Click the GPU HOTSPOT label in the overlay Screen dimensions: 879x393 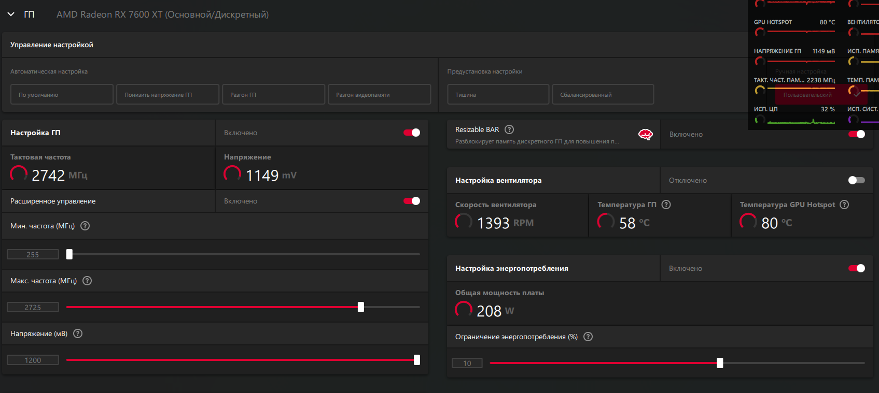(773, 22)
